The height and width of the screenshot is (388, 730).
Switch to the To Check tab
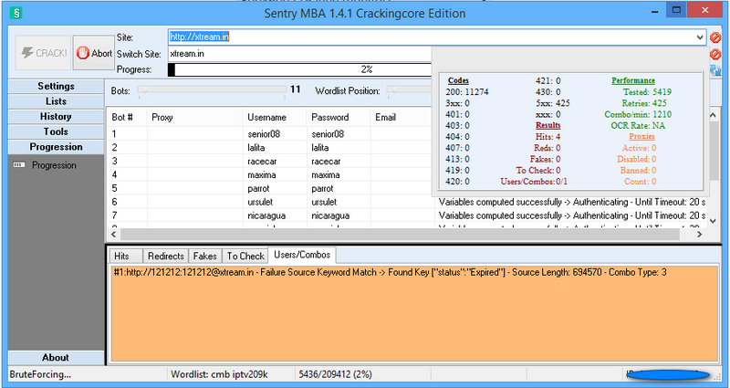tap(245, 257)
